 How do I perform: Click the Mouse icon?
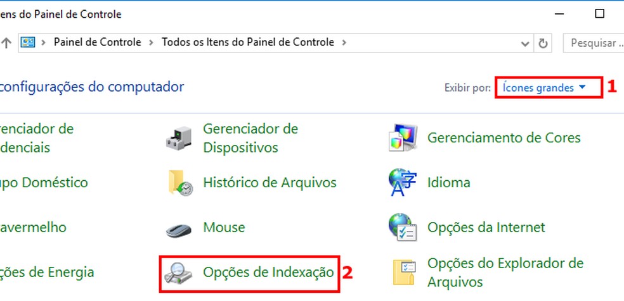[178, 228]
